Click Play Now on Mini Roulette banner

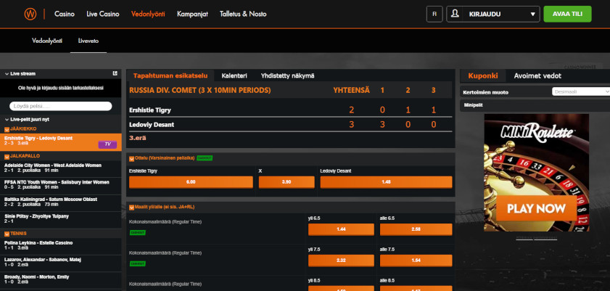[x=536, y=208]
